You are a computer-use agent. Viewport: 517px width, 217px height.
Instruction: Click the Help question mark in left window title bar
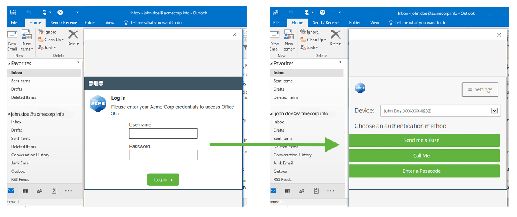[x=60, y=13]
